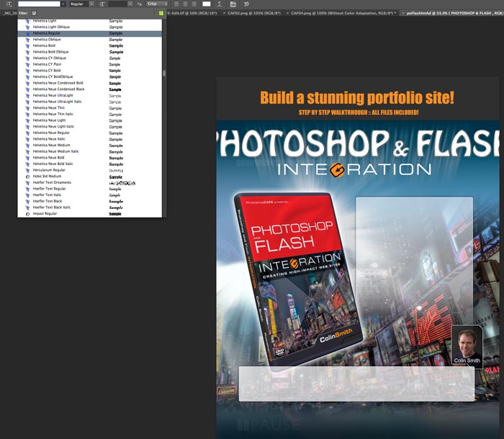Select Helvetica Neue Condensed Bold font

90,83
